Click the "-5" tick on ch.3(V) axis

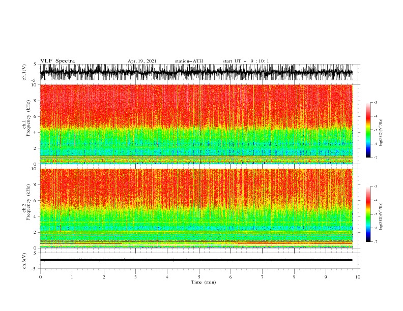[x=34, y=269]
